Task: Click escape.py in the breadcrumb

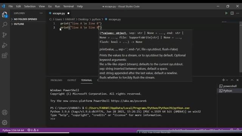Action: pyautogui.click(x=115, y=19)
